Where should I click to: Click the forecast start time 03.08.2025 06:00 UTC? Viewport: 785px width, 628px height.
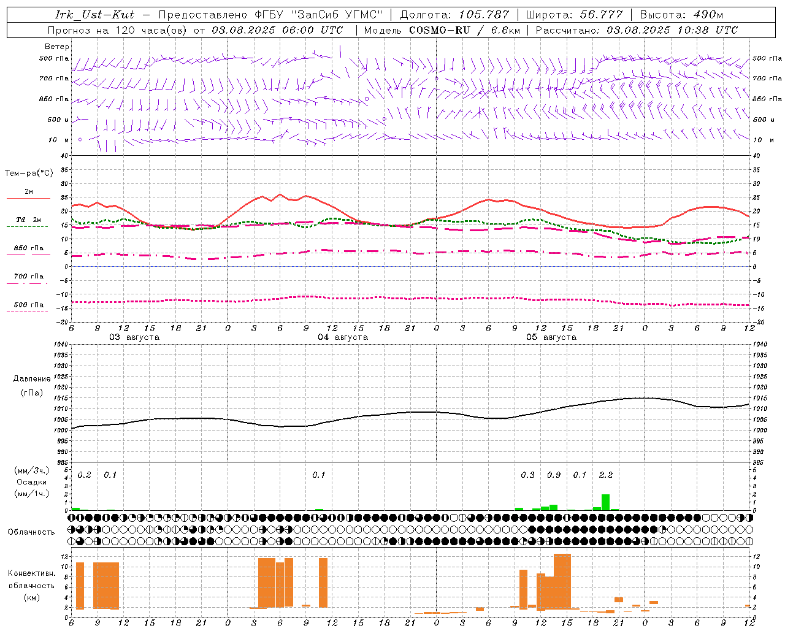point(277,30)
